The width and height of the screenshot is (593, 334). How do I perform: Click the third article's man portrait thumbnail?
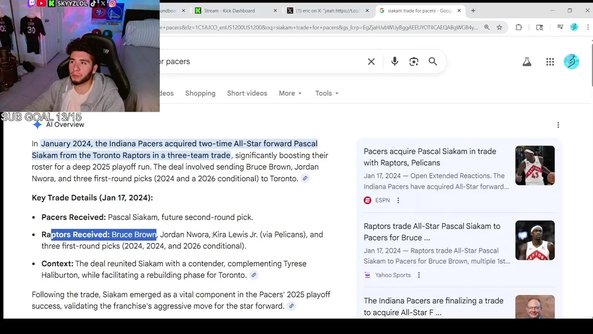[x=535, y=307]
